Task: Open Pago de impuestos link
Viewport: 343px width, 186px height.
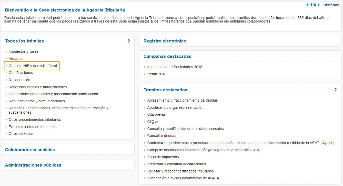Action: coord(163,157)
